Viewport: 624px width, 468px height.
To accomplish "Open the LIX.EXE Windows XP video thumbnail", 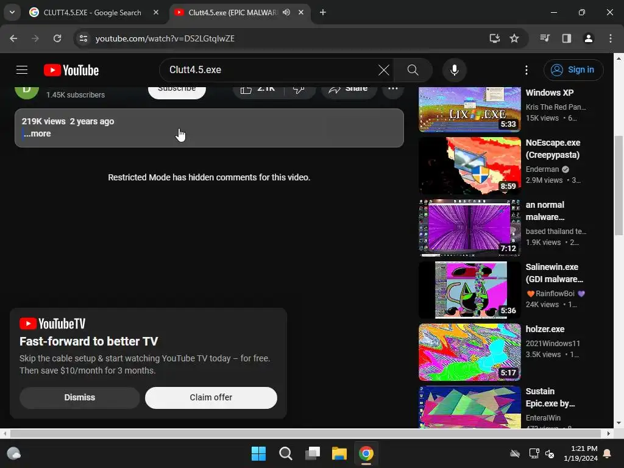I will tap(470, 110).
